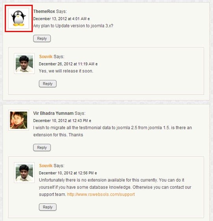
Task: Click the "e" edit link after 12:56 PM
Action: [96, 173]
